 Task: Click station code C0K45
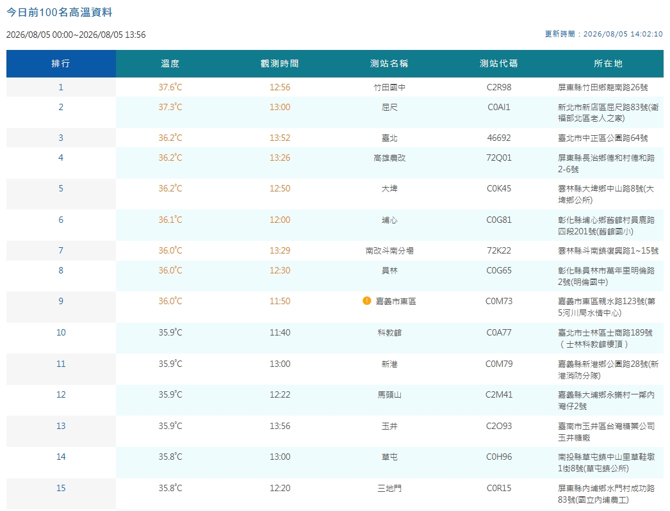pos(498,188)
